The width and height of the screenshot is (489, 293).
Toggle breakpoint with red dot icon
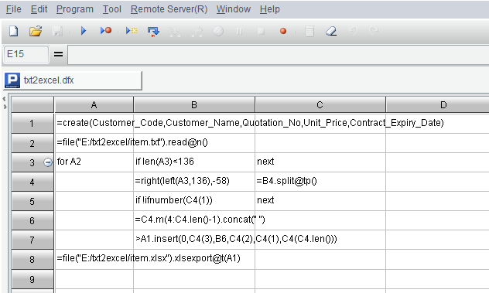click(x=283, y=31)
